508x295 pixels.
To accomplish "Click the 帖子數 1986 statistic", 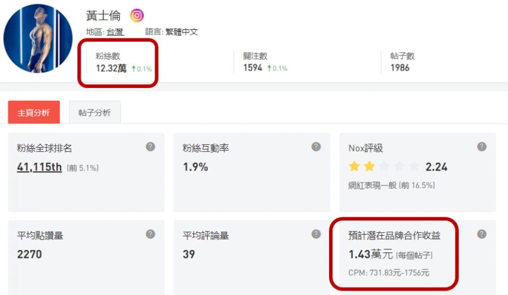I will 400,68.
